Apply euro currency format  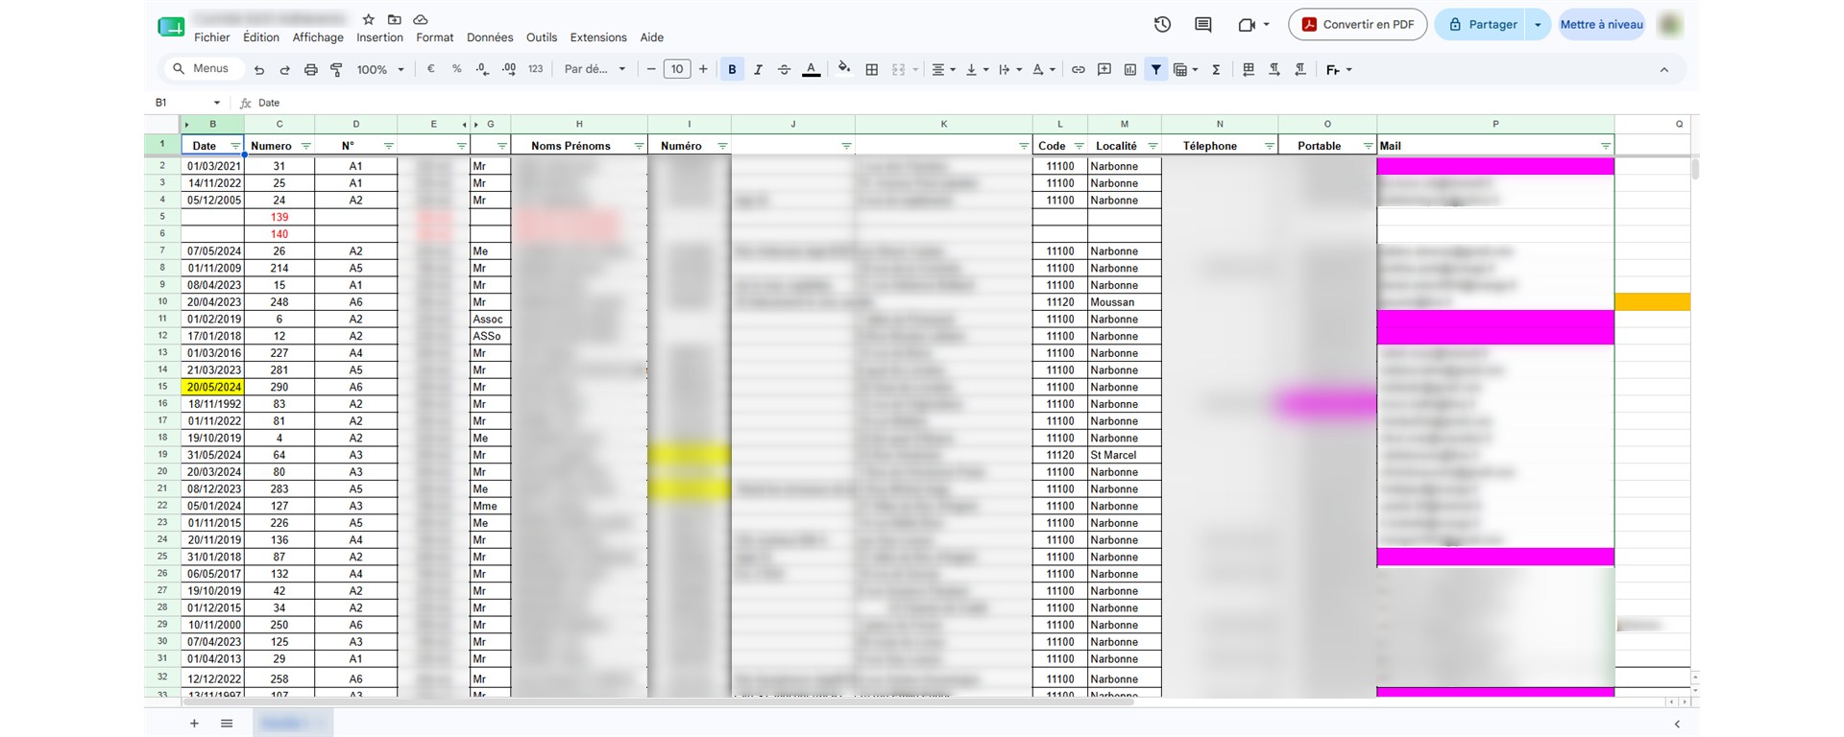point(430,69)
